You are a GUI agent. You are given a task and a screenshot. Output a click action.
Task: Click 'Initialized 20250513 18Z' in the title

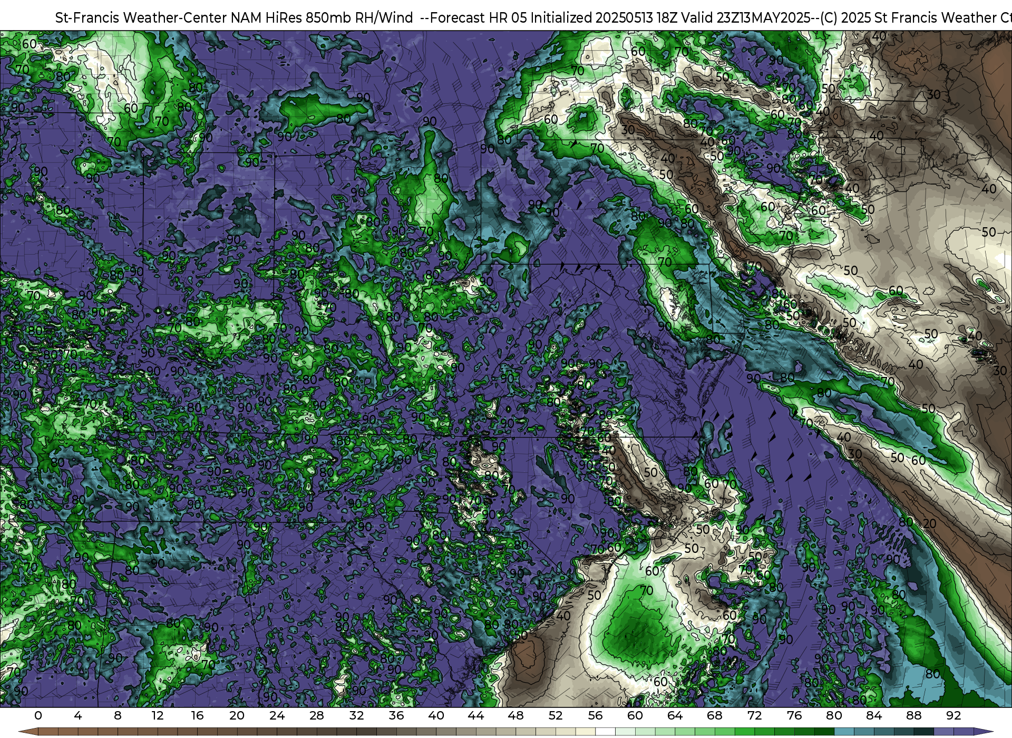604,18
